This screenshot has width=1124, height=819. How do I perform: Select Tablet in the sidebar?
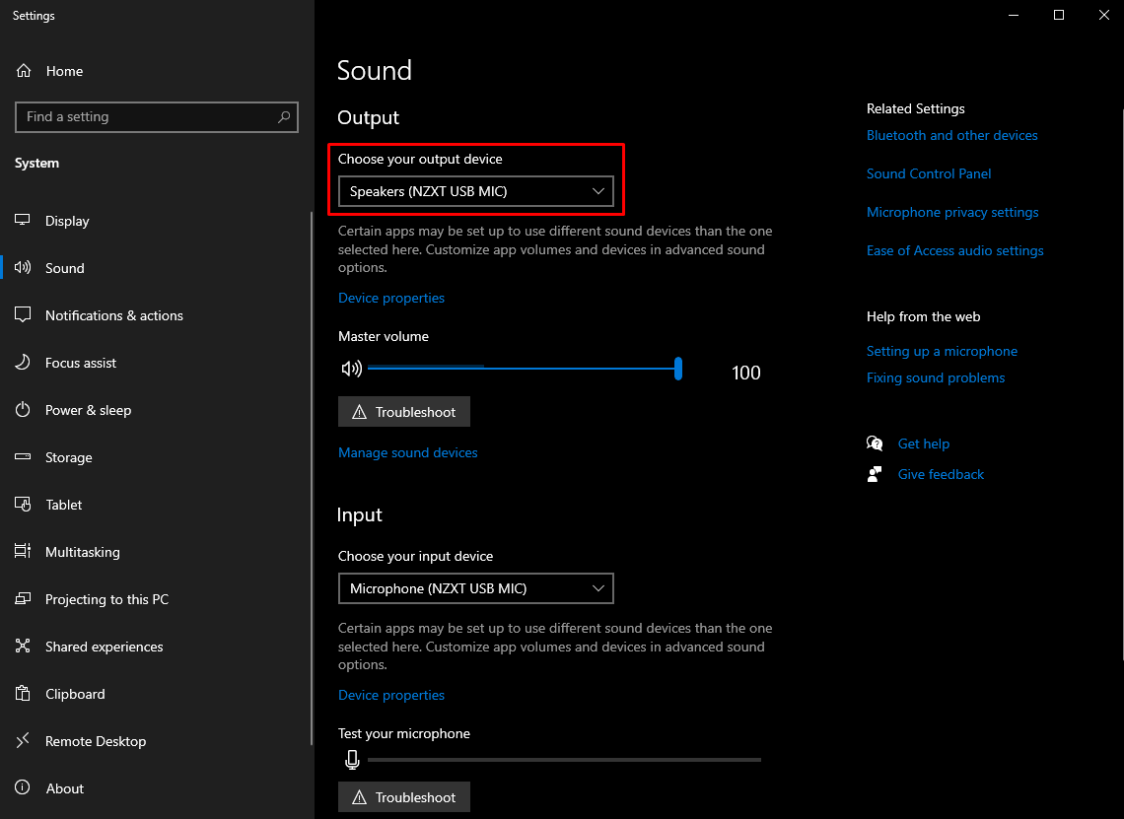coord(156,505)
